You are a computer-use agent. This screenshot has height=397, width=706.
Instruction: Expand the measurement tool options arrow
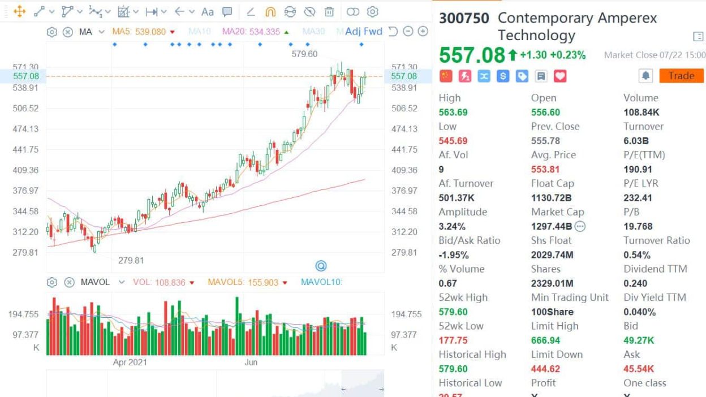click(x=136, y=11)
